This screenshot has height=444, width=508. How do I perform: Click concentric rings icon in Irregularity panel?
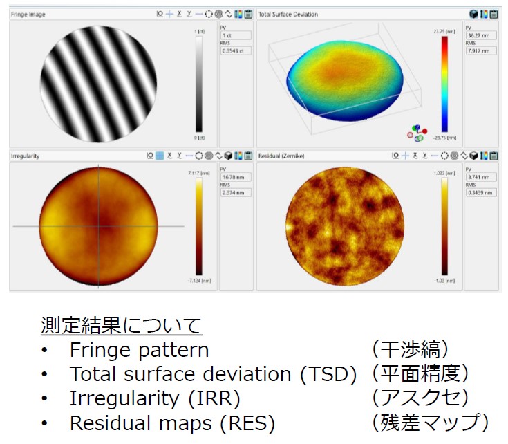pos(209,156)
